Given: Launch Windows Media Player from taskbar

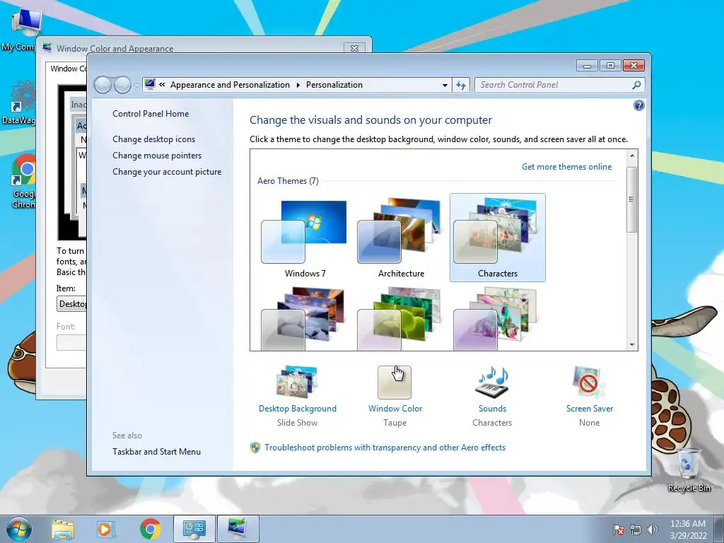Looking at the screenshot, I should tap(105, 530).
